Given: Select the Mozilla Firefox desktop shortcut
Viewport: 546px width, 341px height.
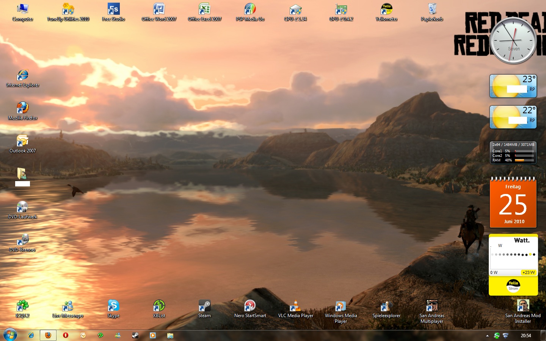Looking at the screenshot, I should click(23, 111).
